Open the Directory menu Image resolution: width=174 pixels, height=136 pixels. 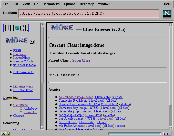87,4
